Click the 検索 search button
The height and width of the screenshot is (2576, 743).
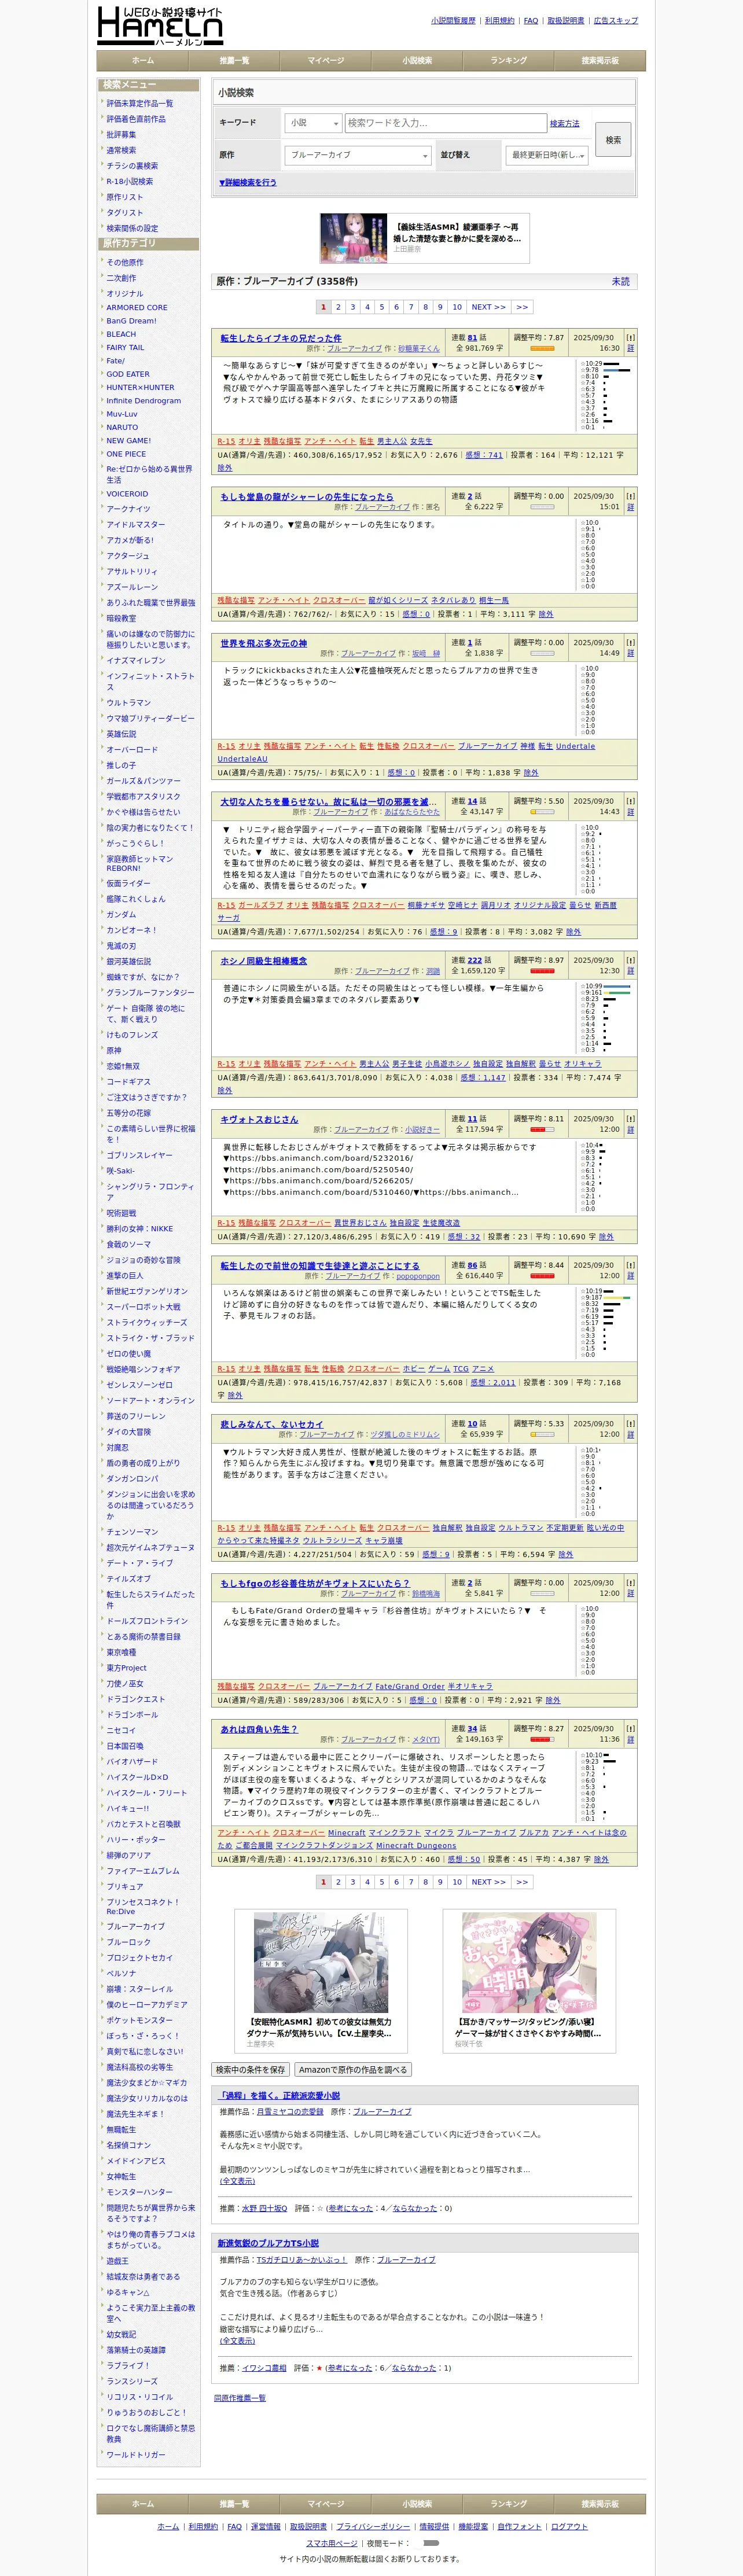tap(613, 140)
